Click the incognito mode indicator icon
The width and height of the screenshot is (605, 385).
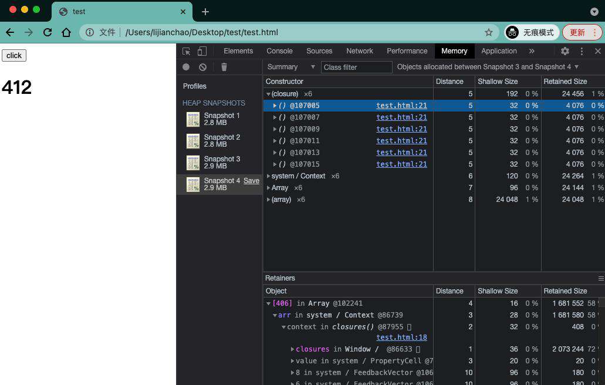(512, 32)
